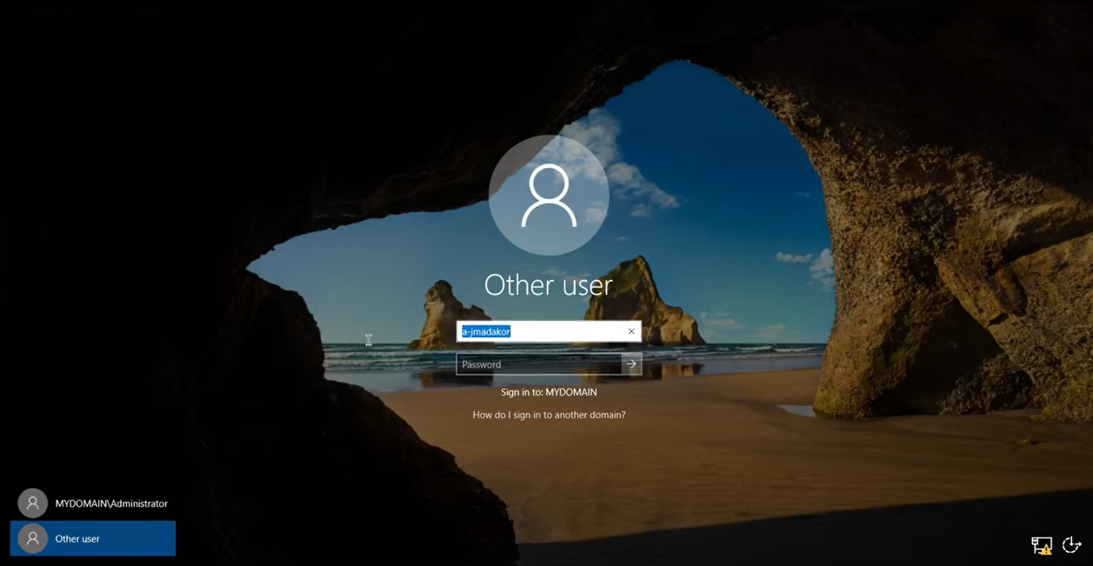
Task: Click the large Other user avatar
Action: (549, 196)
